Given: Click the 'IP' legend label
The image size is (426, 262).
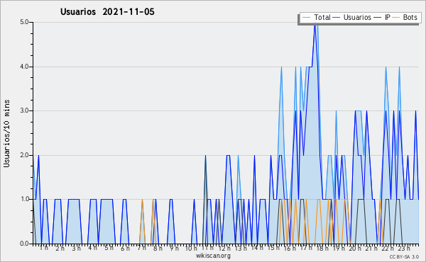Looking at the screenshot, I should [x=388, y=17].
